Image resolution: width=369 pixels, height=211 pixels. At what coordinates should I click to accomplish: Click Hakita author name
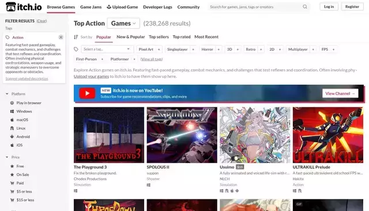point(298,179)
